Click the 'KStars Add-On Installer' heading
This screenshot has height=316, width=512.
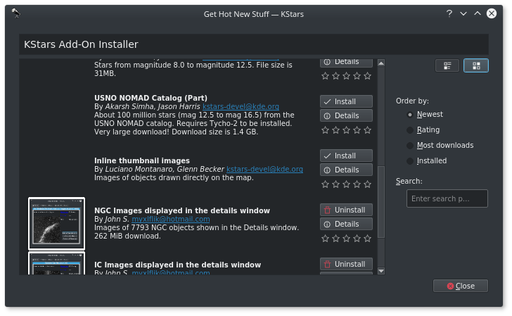81,44
